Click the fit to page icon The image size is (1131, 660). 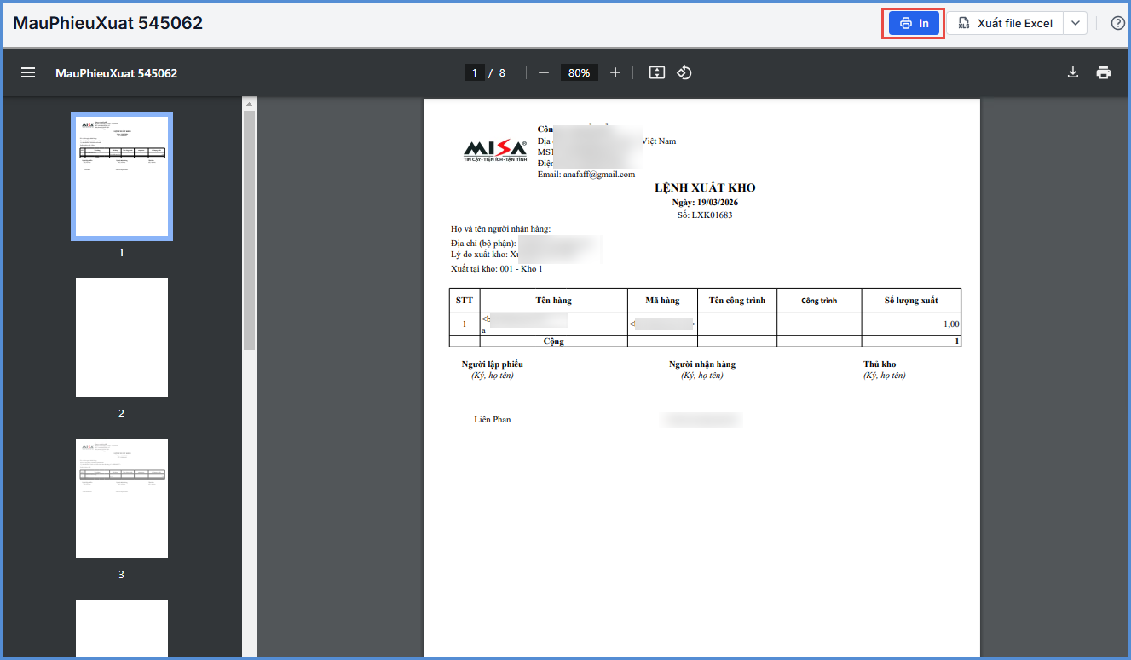point(656,72)
